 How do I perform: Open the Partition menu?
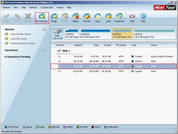33,8
